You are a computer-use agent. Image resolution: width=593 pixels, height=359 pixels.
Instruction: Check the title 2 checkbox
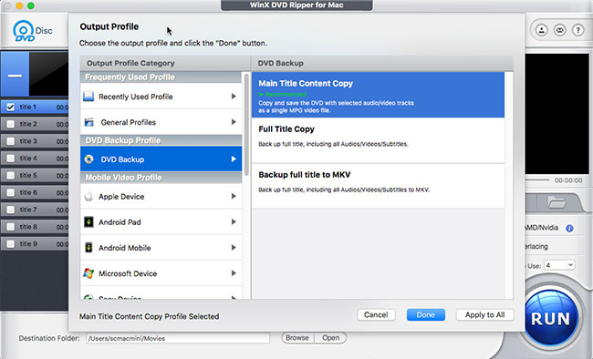pos(11,124)
